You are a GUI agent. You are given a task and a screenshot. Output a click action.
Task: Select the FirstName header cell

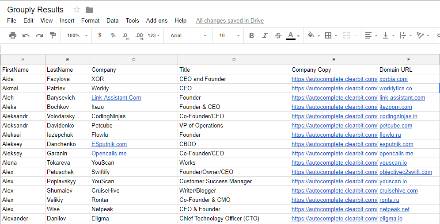click(x=23, y=70)
